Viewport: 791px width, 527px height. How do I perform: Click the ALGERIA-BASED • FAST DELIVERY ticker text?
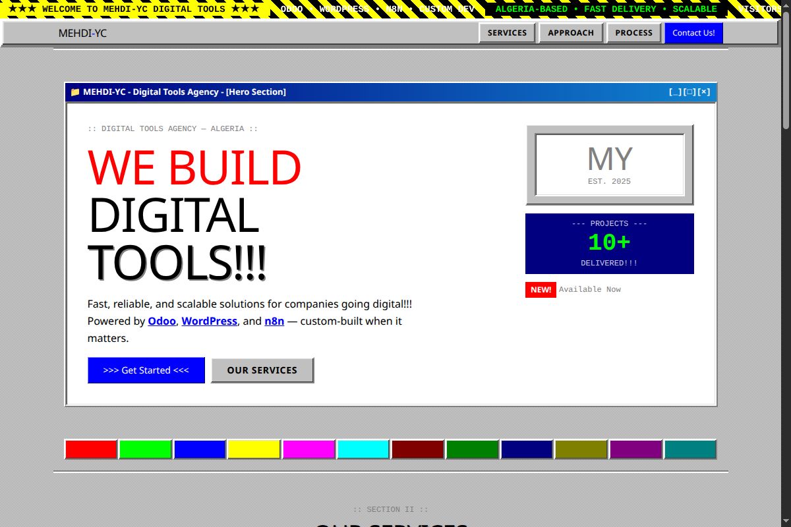(x=606, y=9)
